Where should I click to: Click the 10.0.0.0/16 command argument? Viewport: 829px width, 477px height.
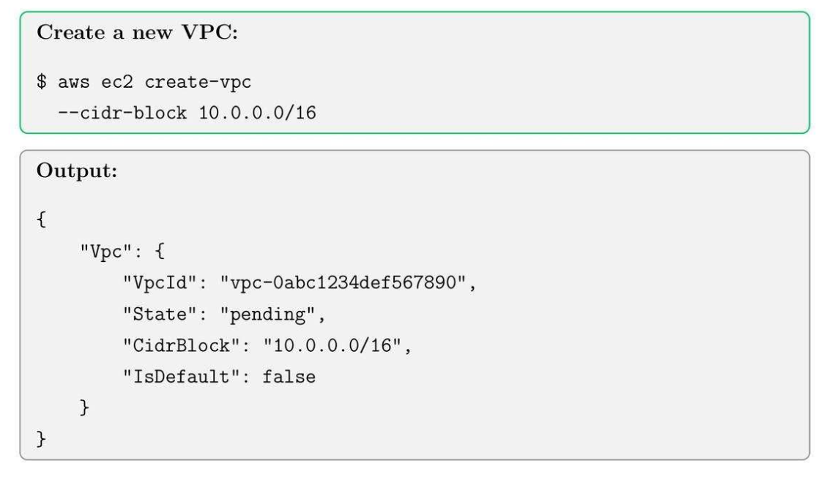pos(257,114)
